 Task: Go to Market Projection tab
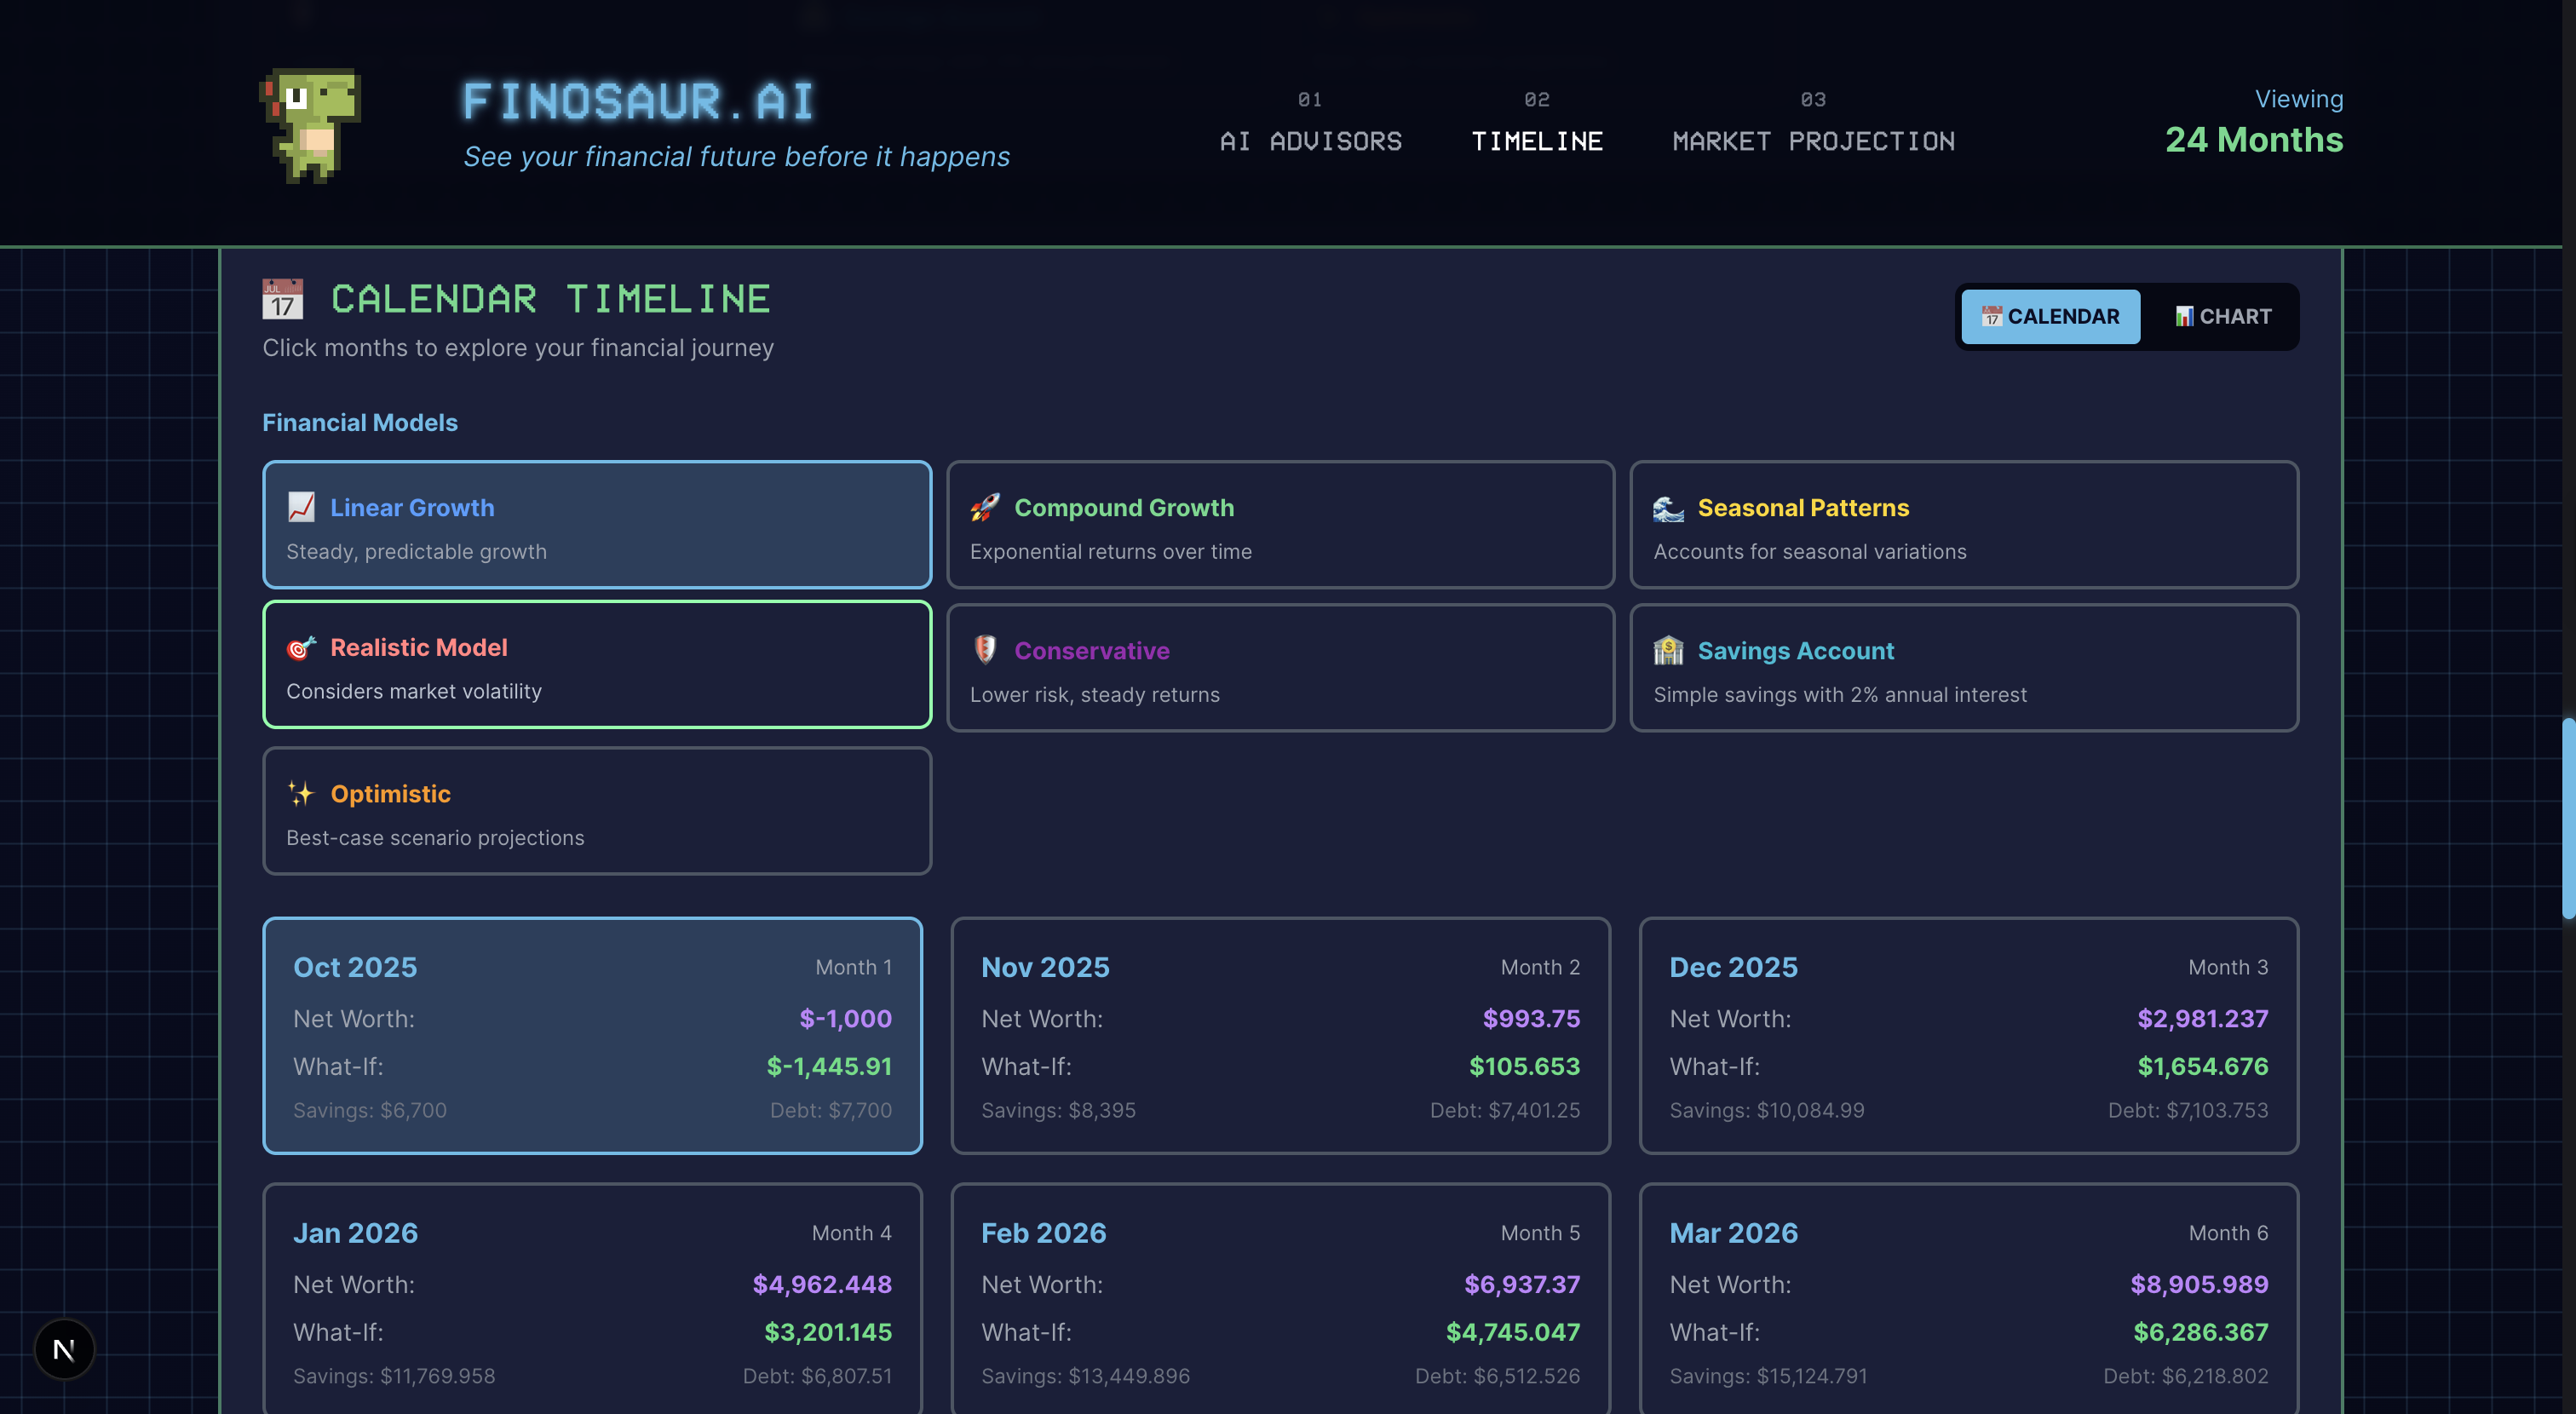click(x=1813, y=141)
